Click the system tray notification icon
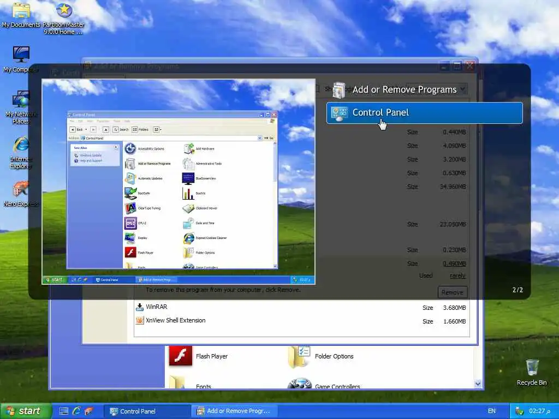Viewport: 559px width, 419px height. (x=520, y=411)
